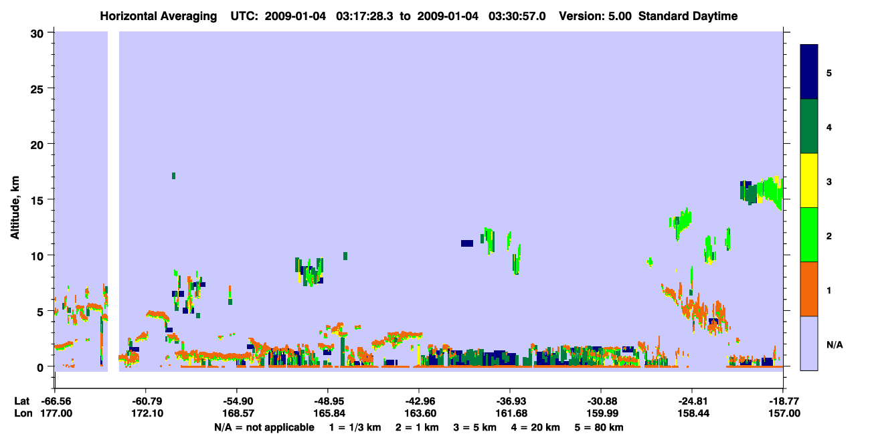This screenshot has width=870, height=446.
Task: Click the longitude value 161.68
Action: [510, 414]
